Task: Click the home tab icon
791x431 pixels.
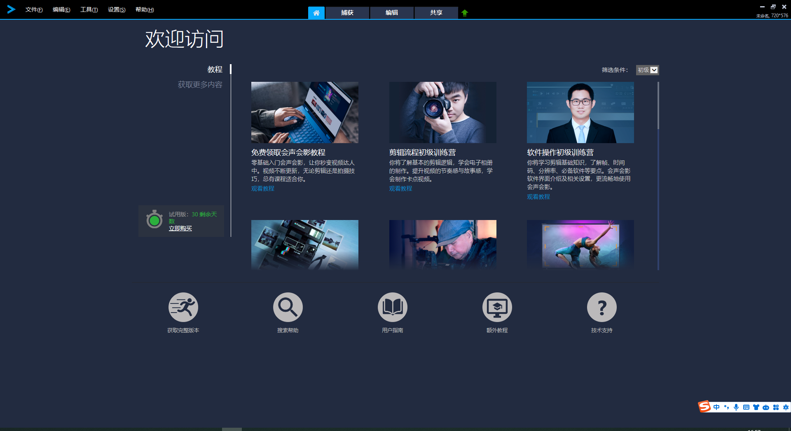Action: coord(316,13)
